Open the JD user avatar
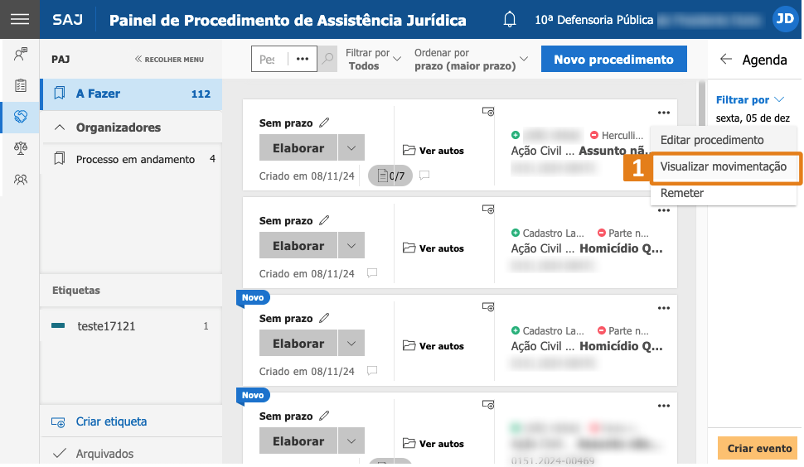 click(x=785, y=20)
